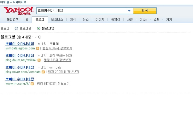Click the Yahoo Korea logo

pos(19,11)
